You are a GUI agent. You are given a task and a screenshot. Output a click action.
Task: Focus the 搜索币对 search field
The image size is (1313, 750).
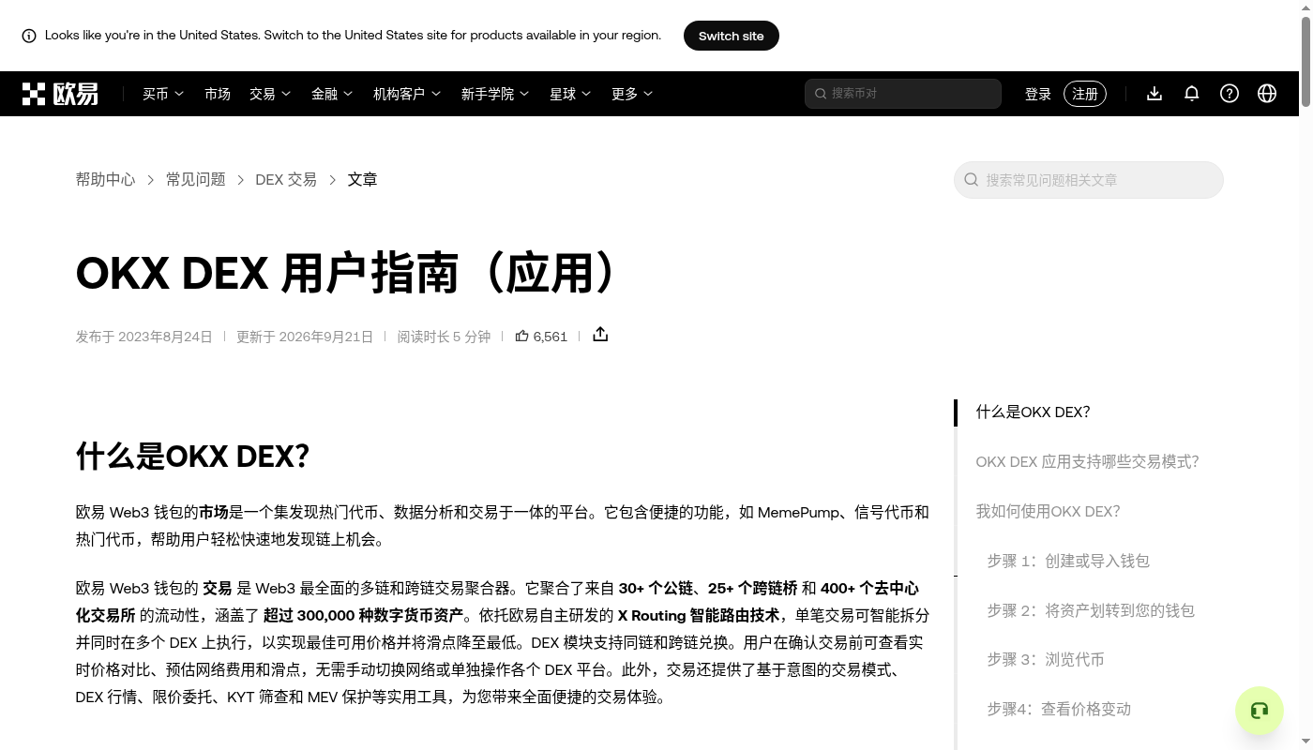(903, 94)
